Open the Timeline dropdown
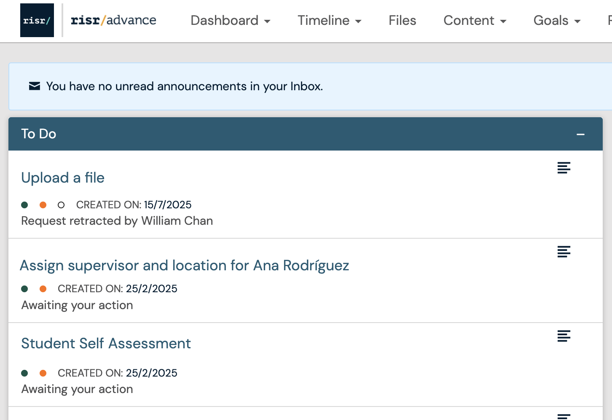The image size is (612, 420). (330, 20)
